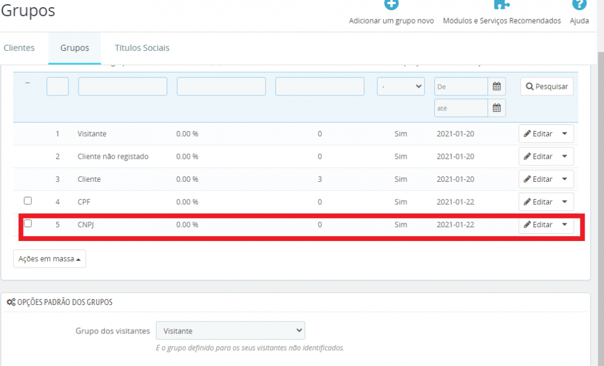Click the 2021-01-22 date in the CNPJ row

[x=455, y=225]
